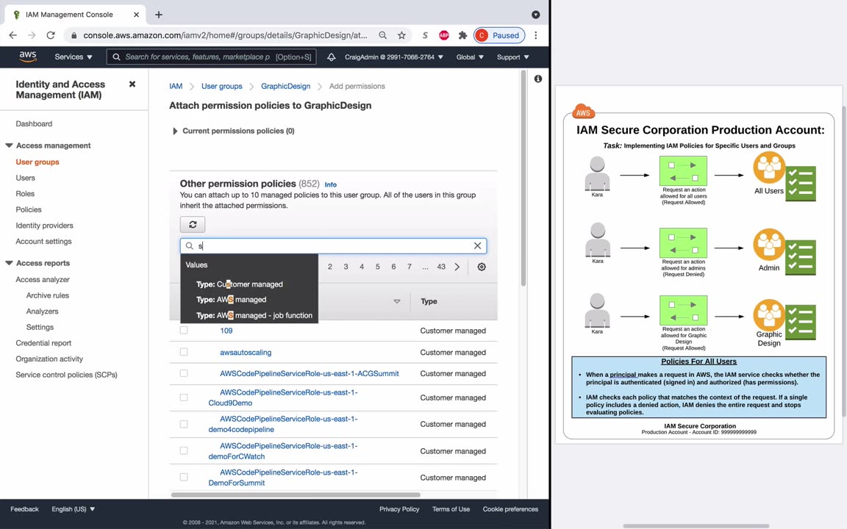The image size is (847, 529).
Task: Close the IAM navigation sidebar
Action: 132,84
